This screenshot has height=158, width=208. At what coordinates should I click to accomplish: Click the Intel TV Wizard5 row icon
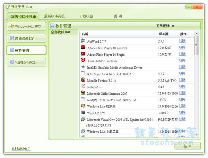(83, 99)
